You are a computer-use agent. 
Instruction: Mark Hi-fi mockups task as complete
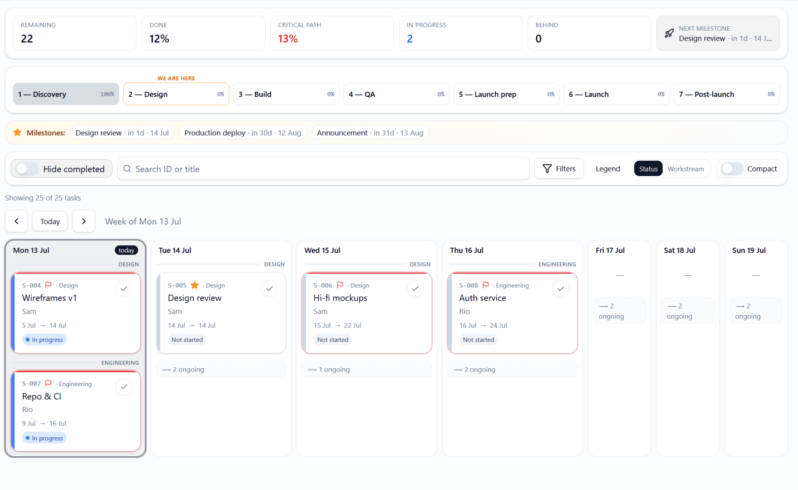pos(415,289)
